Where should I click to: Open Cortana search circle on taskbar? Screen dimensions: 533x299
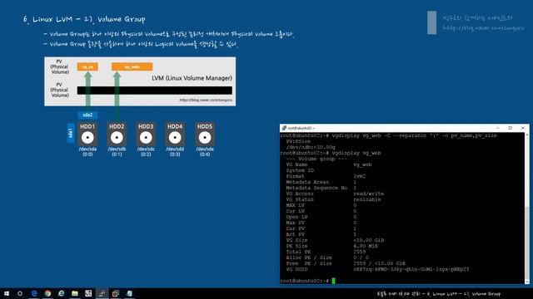point(20,293)
